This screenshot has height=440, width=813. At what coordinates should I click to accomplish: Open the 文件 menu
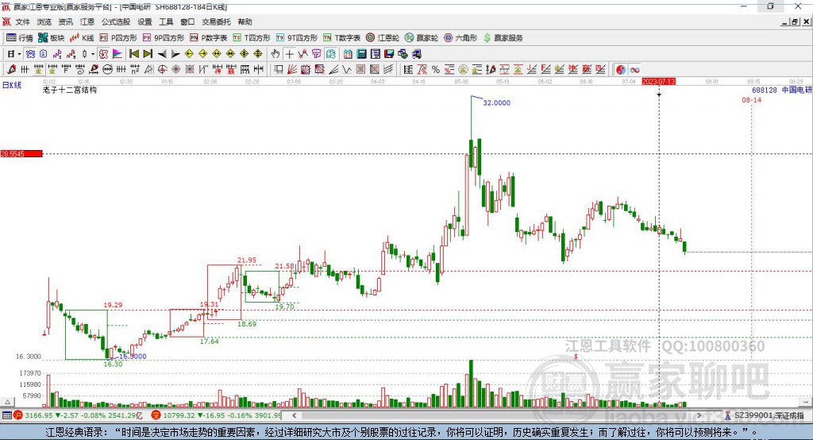pos(22,21)
